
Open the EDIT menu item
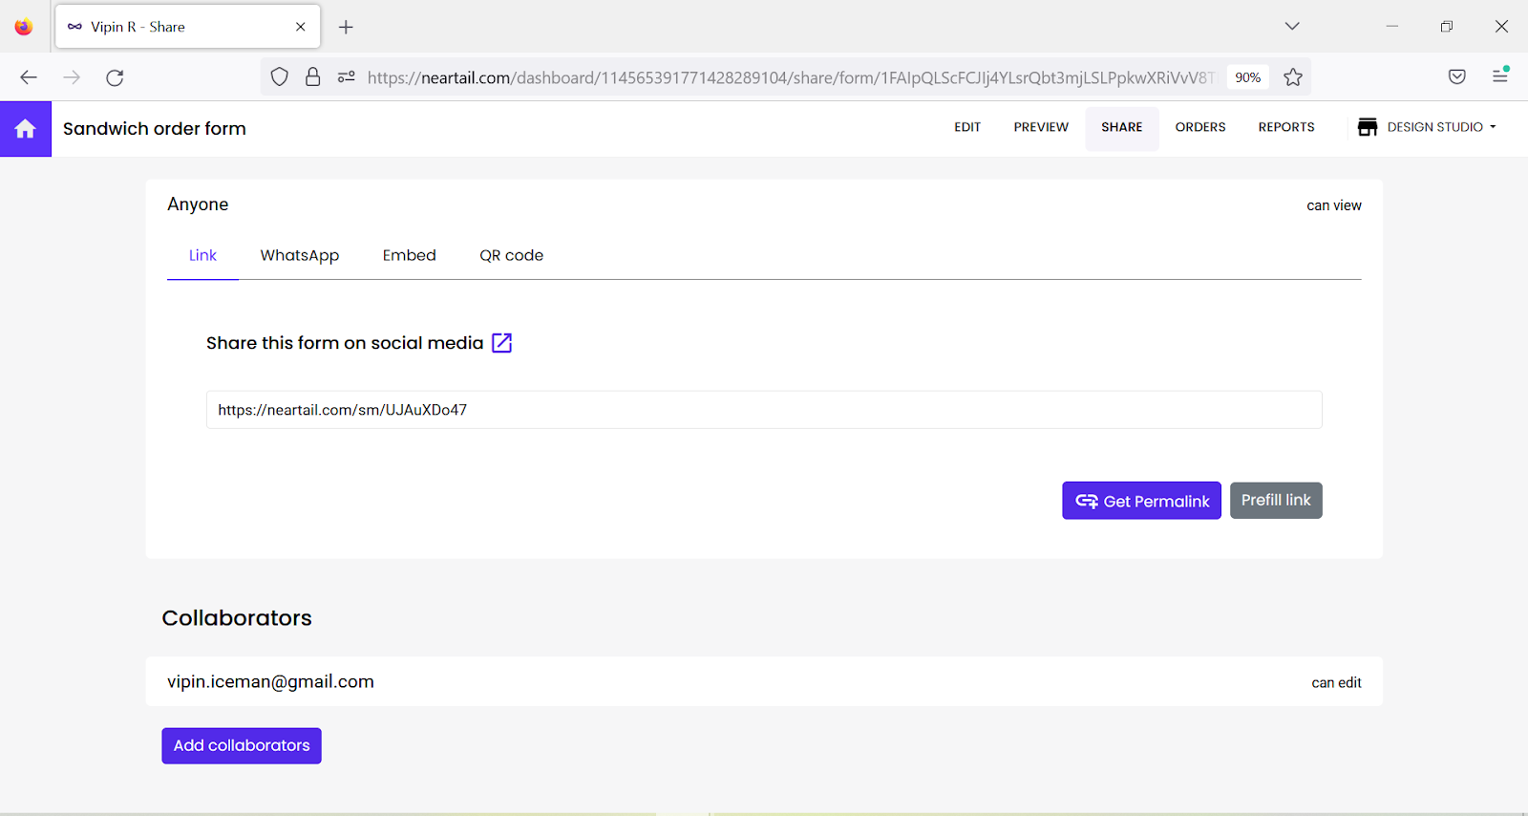(x=967, y=127)
